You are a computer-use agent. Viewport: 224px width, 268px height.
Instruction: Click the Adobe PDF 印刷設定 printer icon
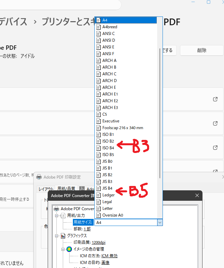tap(39, 177)
